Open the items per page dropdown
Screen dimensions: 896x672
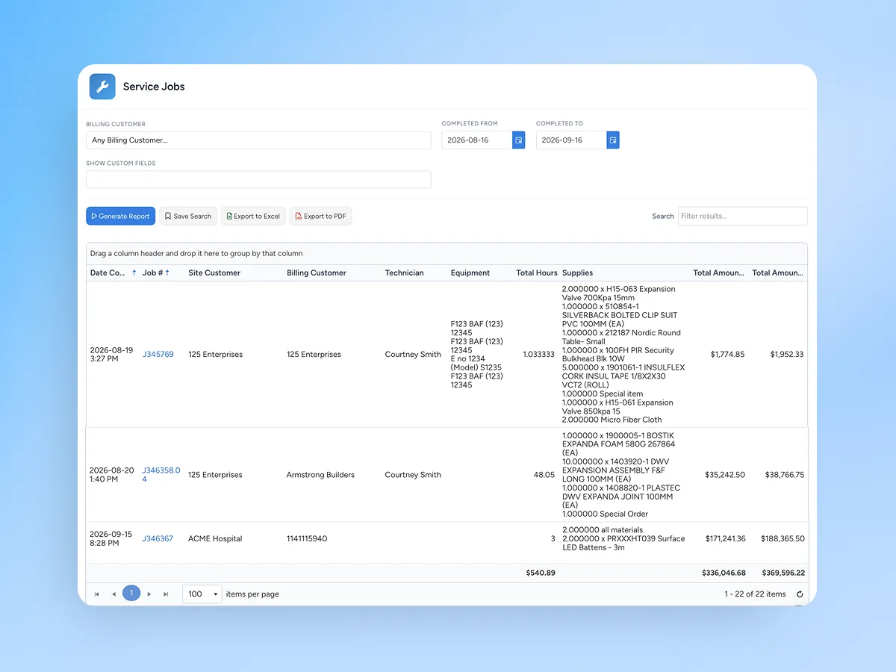pyautogui.click(x=202, y=594)
